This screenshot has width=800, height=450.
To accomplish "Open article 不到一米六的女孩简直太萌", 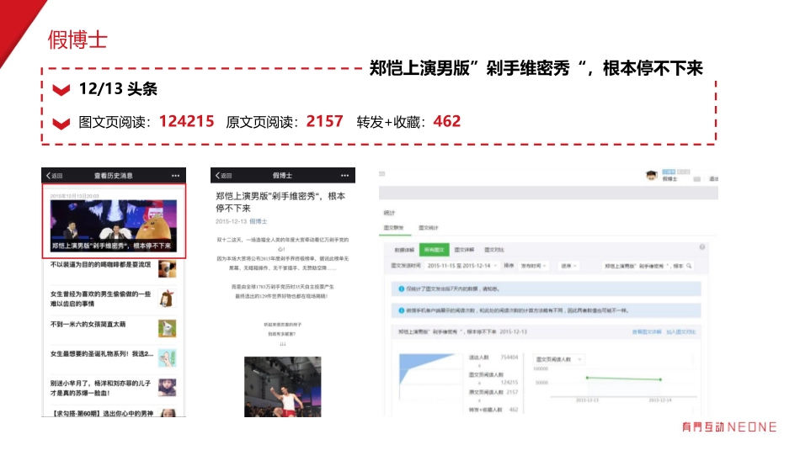I will pos(88,324).
